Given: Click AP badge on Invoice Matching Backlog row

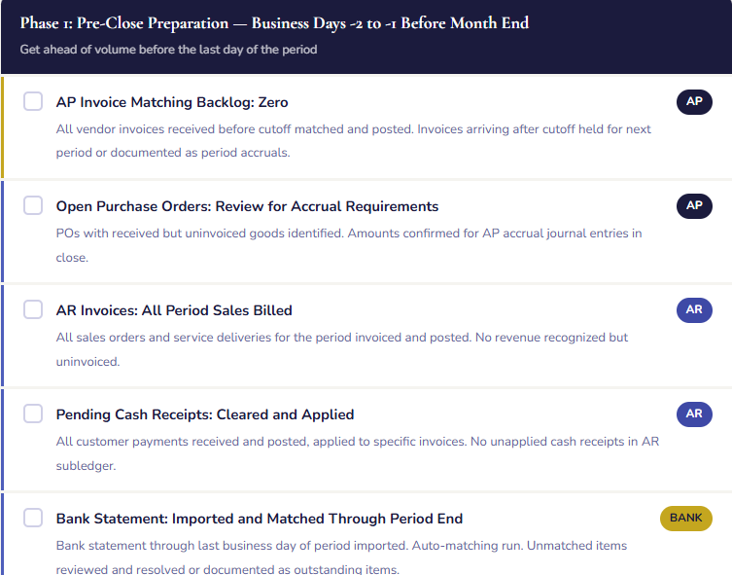Looking at the screenshot, I should (694, 102).
